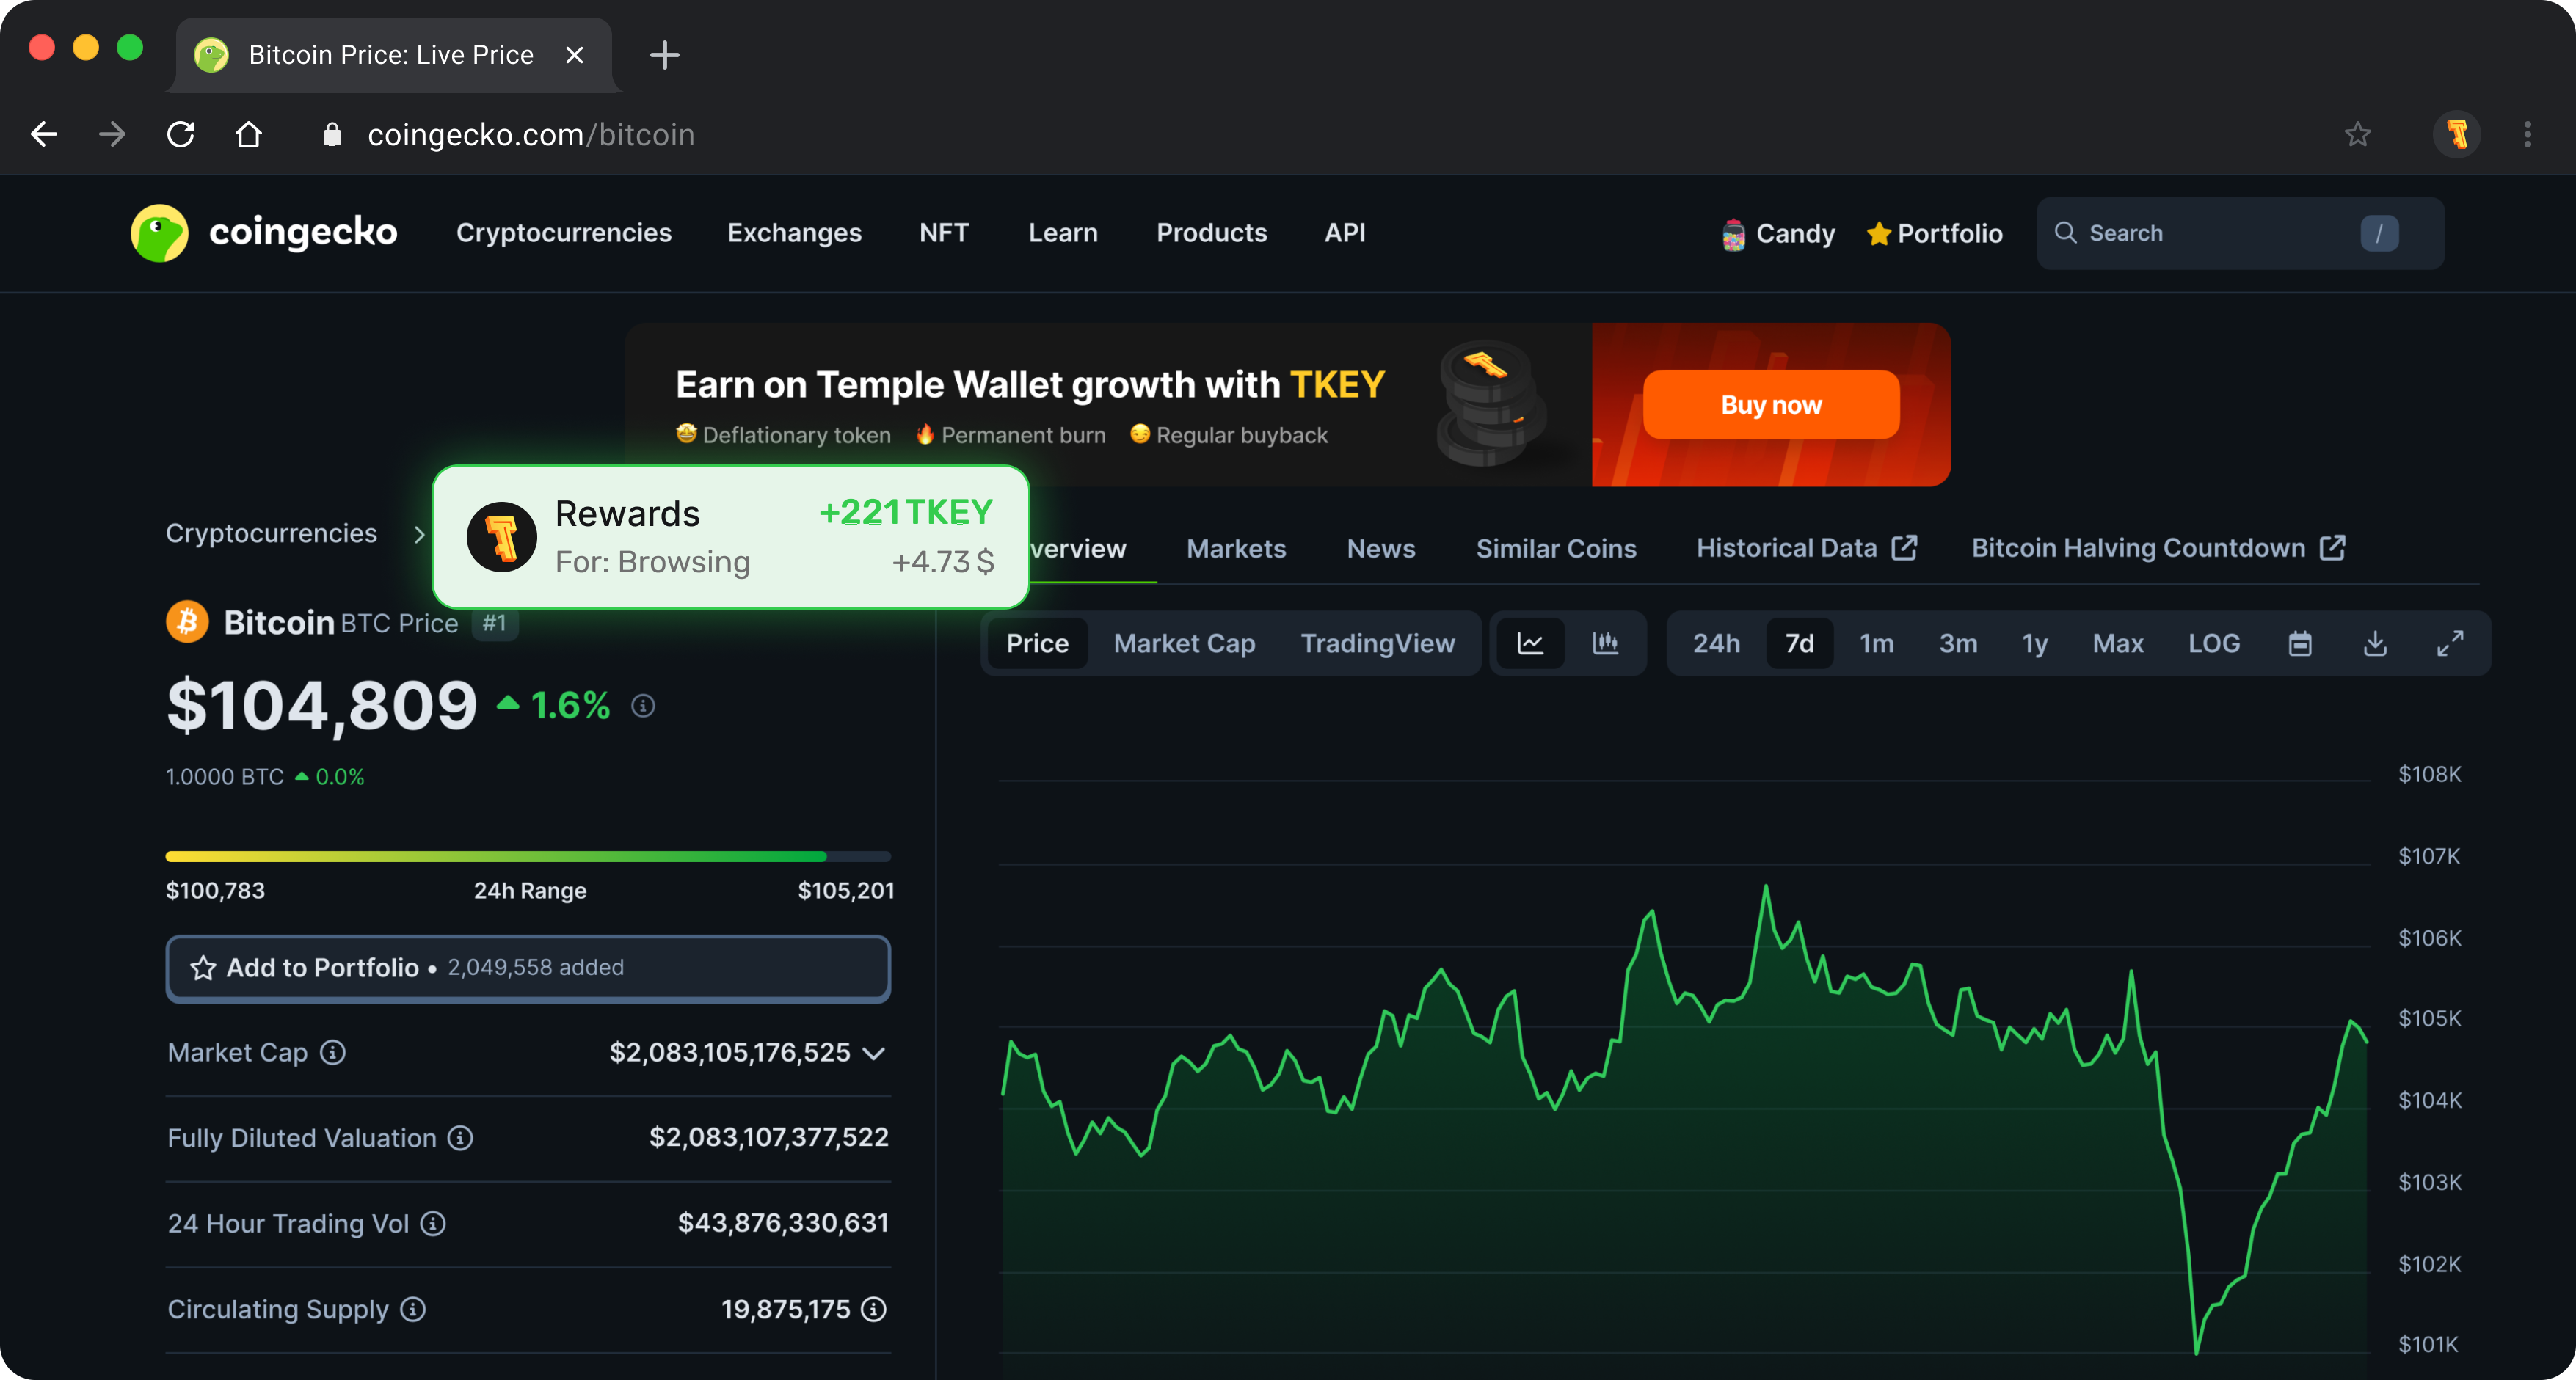Click the Bitcoin coin logo
Viewport: 2576px width, 1380px height.
point(187,622)
